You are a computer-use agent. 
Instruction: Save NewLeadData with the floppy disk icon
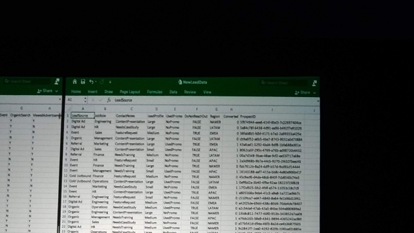click(x=83, y=82)
